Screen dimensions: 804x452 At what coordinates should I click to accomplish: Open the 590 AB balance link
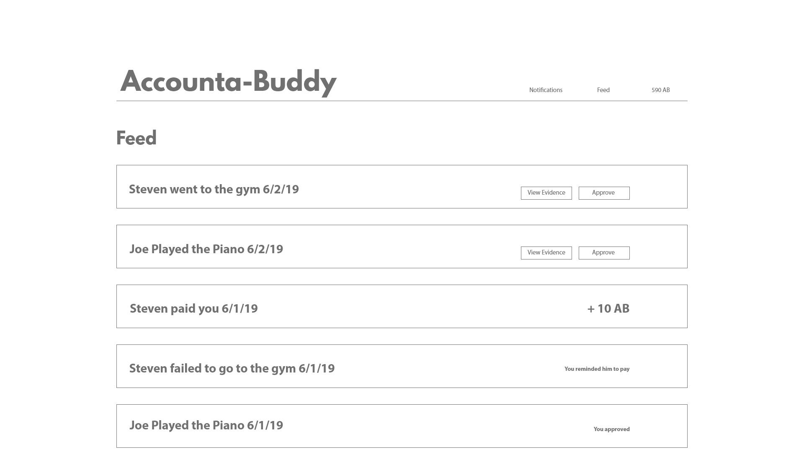click(x=660, y=90)
